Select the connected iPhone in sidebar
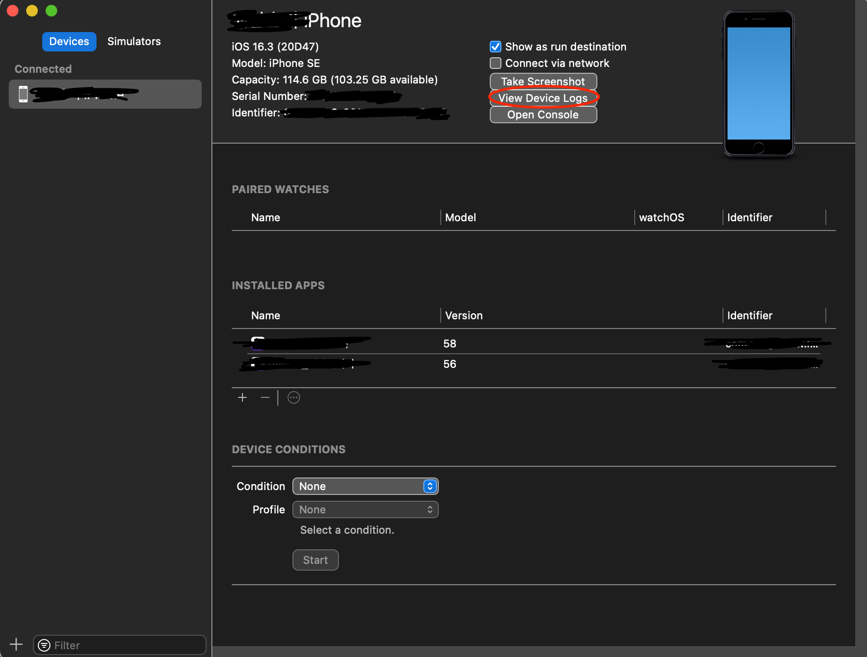This screenshot has height=657, width=867. pyautogui.click(x=105, y=94)
